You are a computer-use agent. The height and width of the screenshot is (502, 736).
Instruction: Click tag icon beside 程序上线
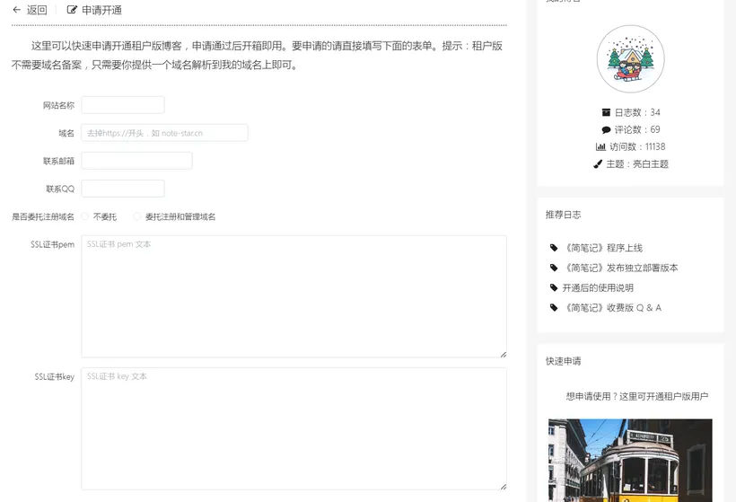[554, 248]
